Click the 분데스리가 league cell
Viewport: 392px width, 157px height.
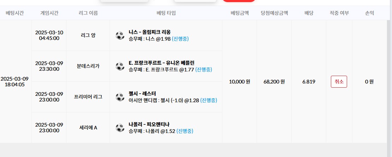click(x=88, y=66)
